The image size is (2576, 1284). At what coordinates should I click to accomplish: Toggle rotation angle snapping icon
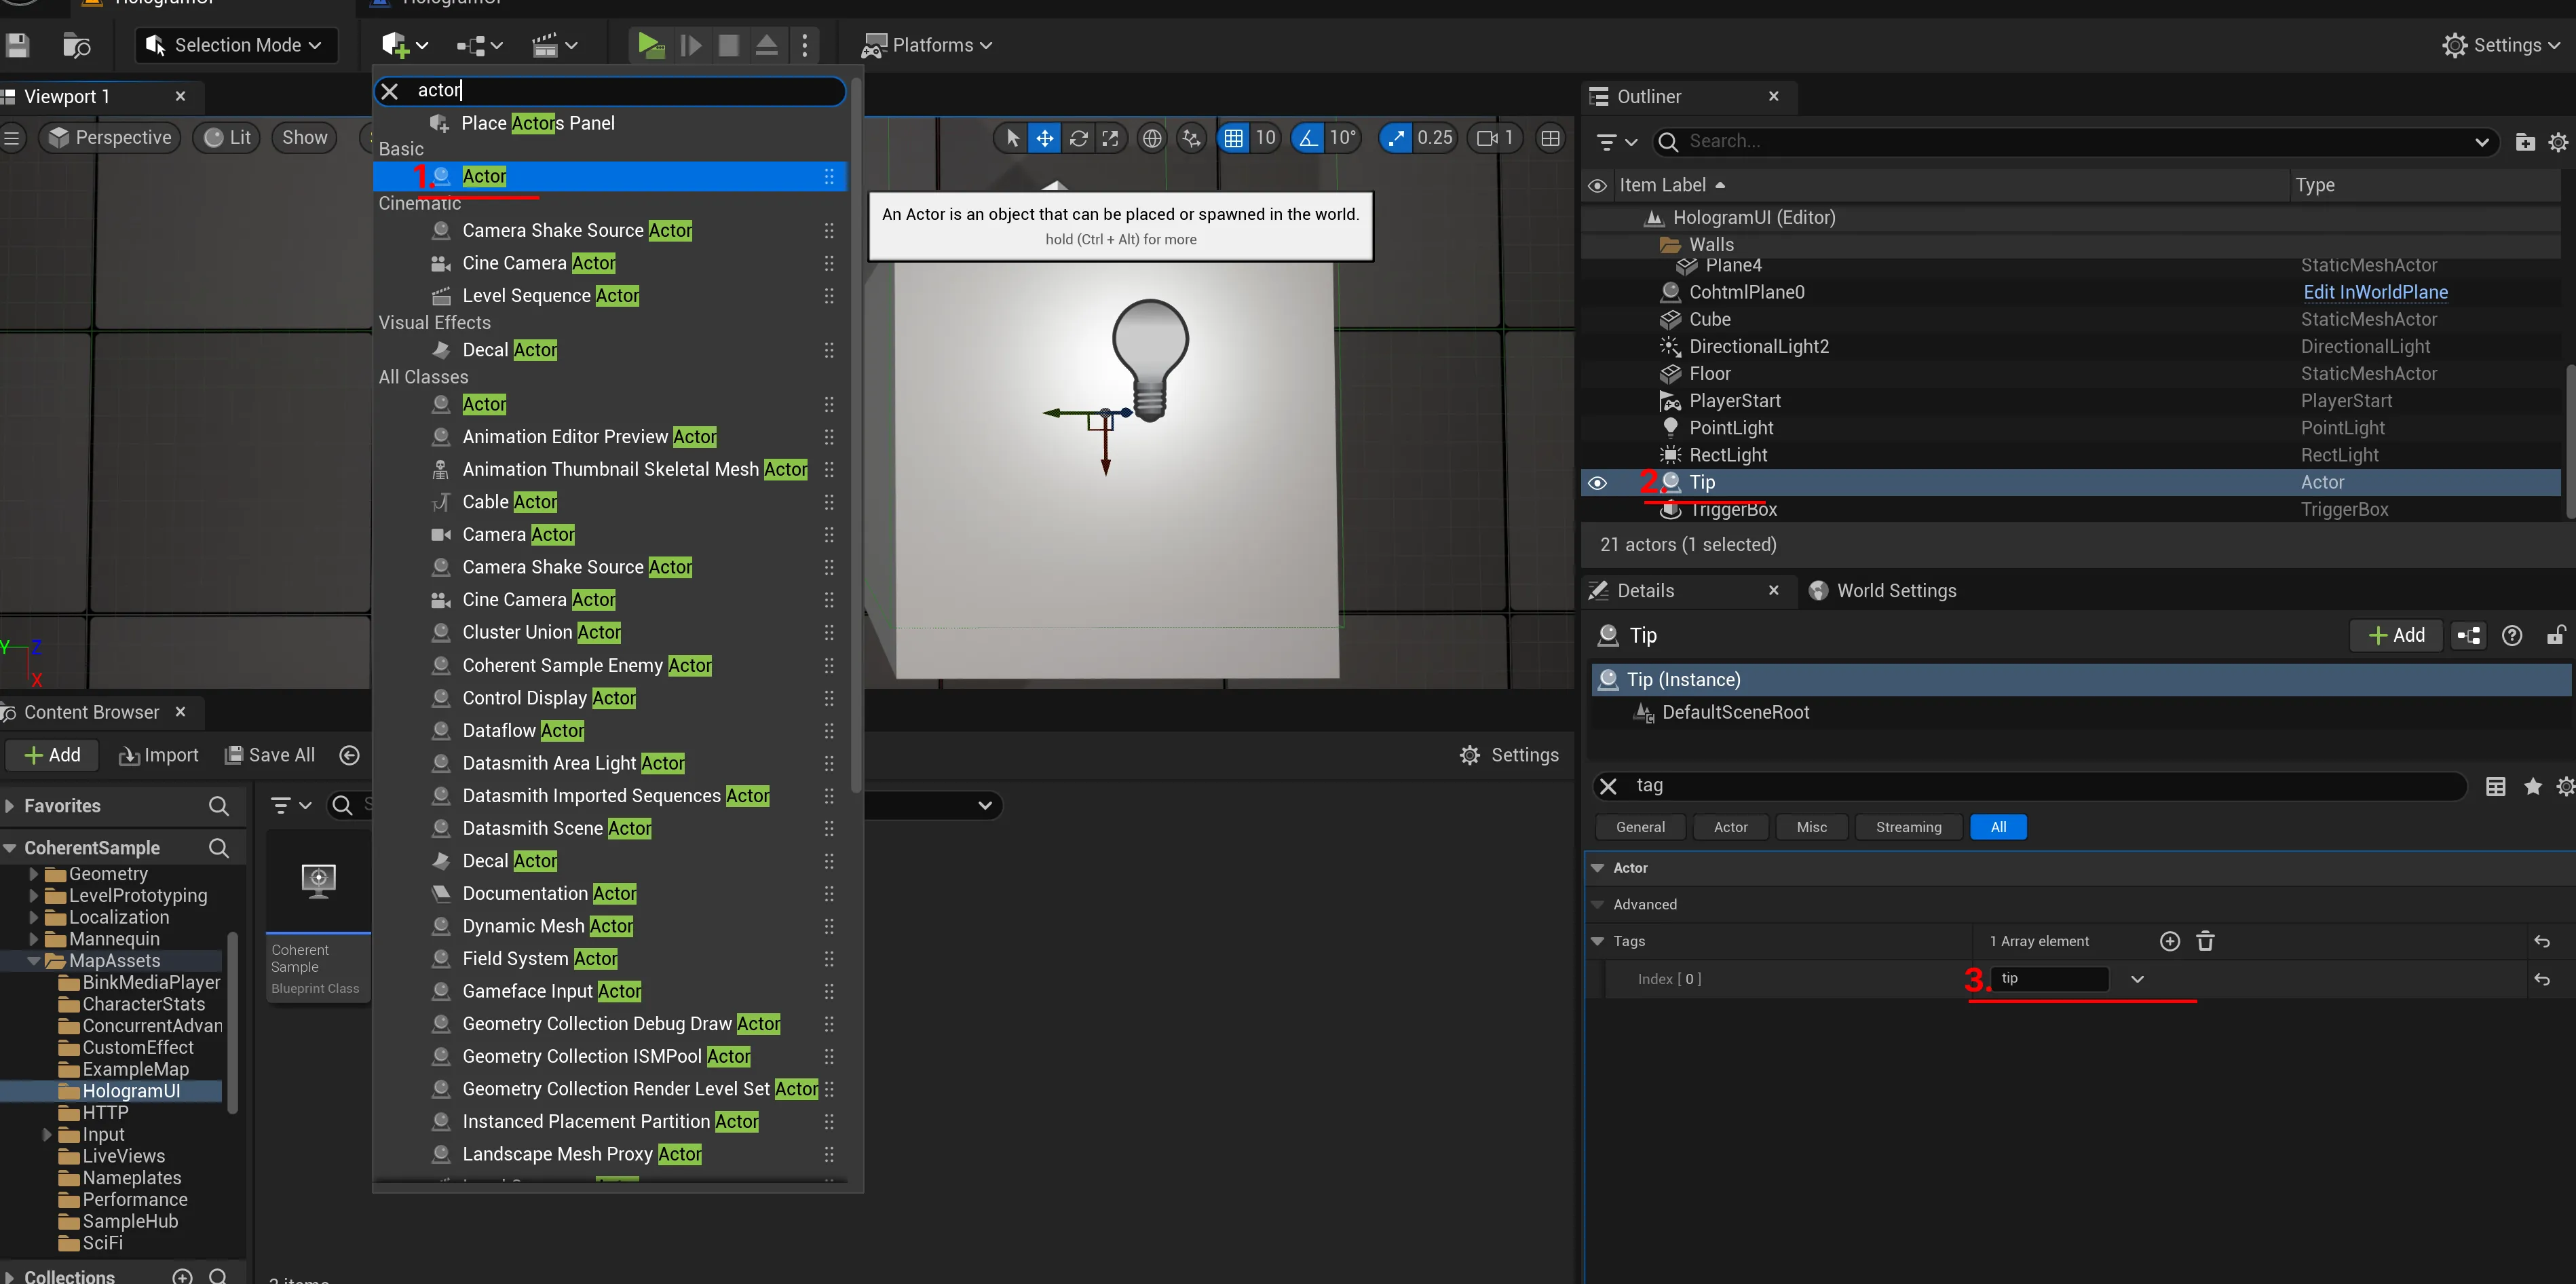click(1308, 138)
